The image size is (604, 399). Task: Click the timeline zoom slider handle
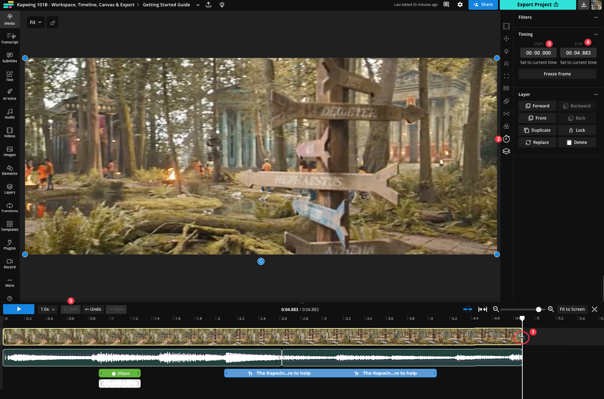538,309
